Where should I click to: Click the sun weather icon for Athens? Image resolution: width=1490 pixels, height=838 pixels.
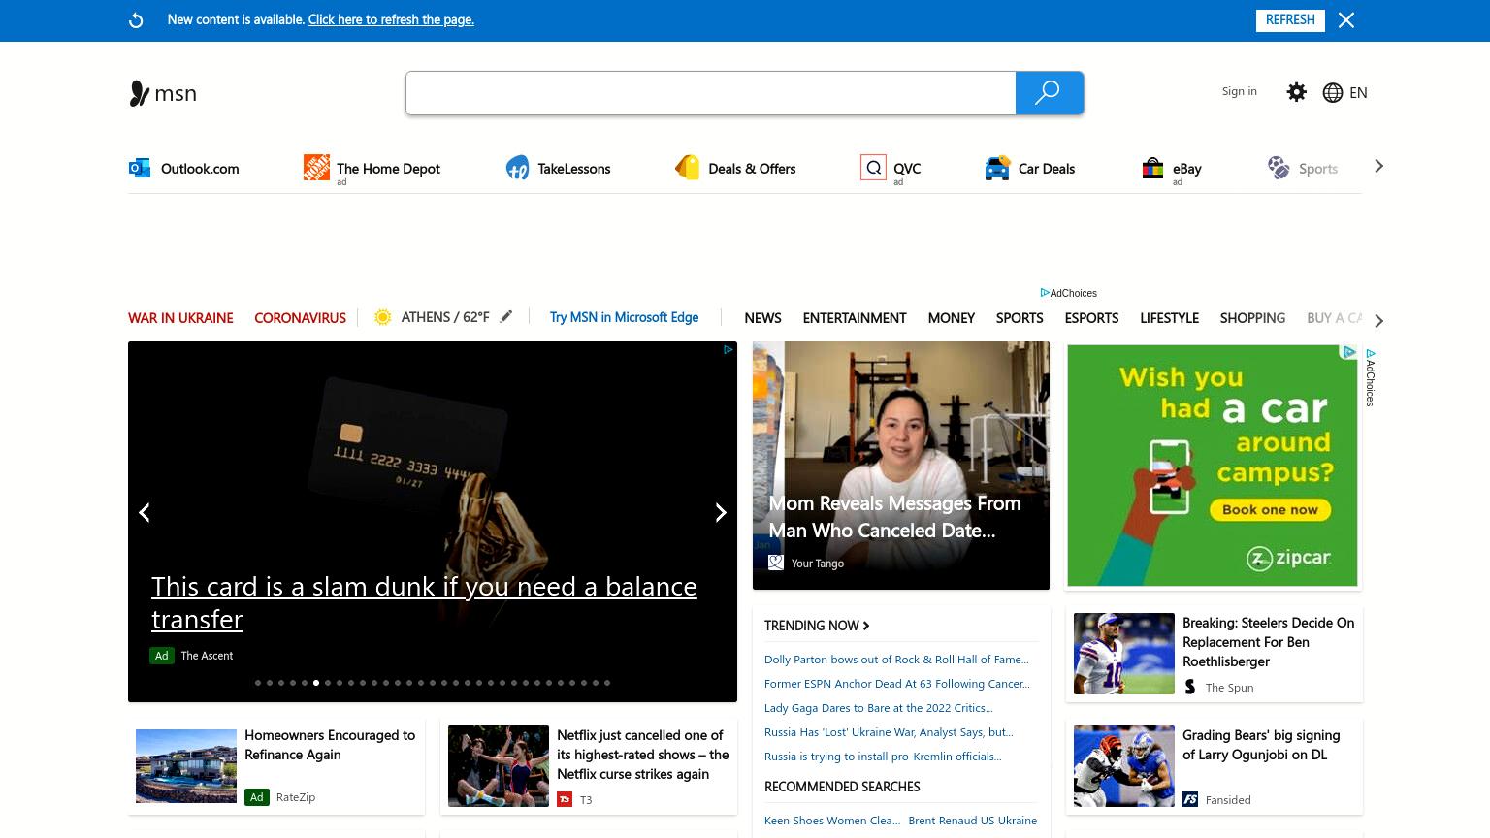pyautogui.click(x=383, y=317)
